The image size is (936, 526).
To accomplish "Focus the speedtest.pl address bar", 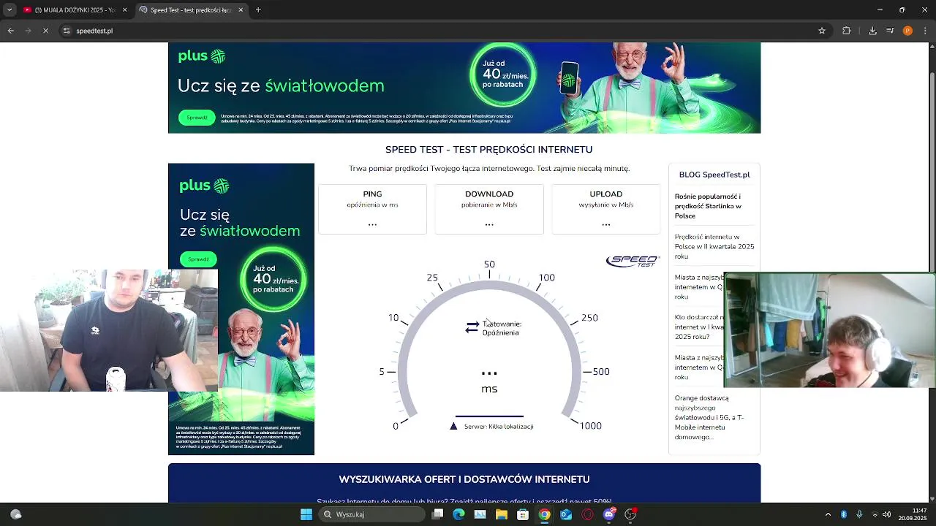I will tap(439, 31).
